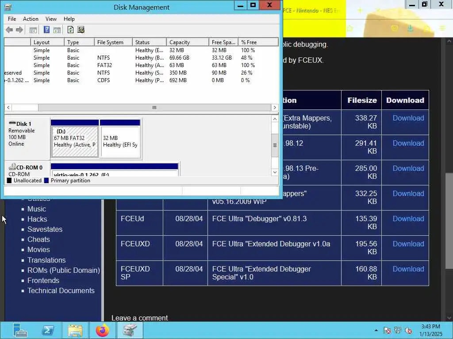Sort by Free Space column header
The width and height of the screenshot is (453, 339).
[x=223, y=42]
